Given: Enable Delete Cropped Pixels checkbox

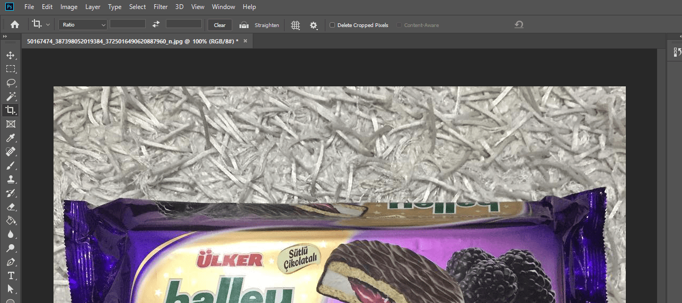Looking at the screenshot, I should [x=332, y=25].
